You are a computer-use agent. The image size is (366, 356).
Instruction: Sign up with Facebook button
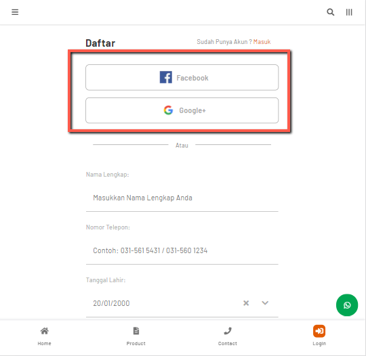182,77
